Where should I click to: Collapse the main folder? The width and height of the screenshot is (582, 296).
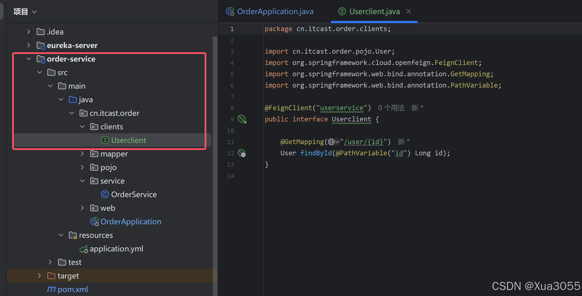click(50, 86)
